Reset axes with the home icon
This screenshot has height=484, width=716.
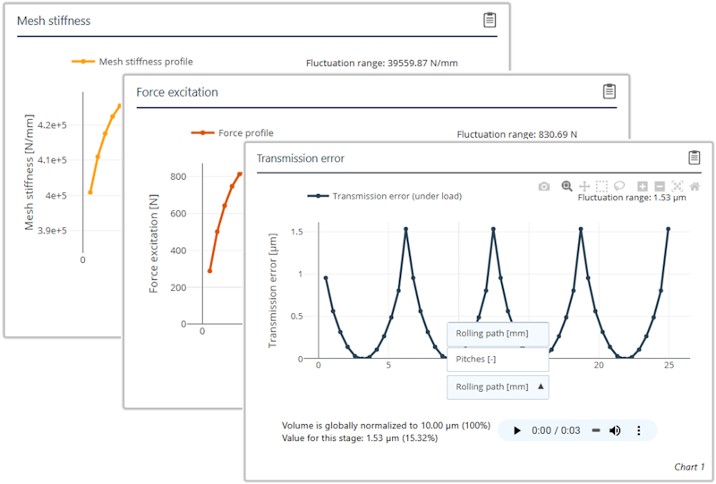point(695,186)
